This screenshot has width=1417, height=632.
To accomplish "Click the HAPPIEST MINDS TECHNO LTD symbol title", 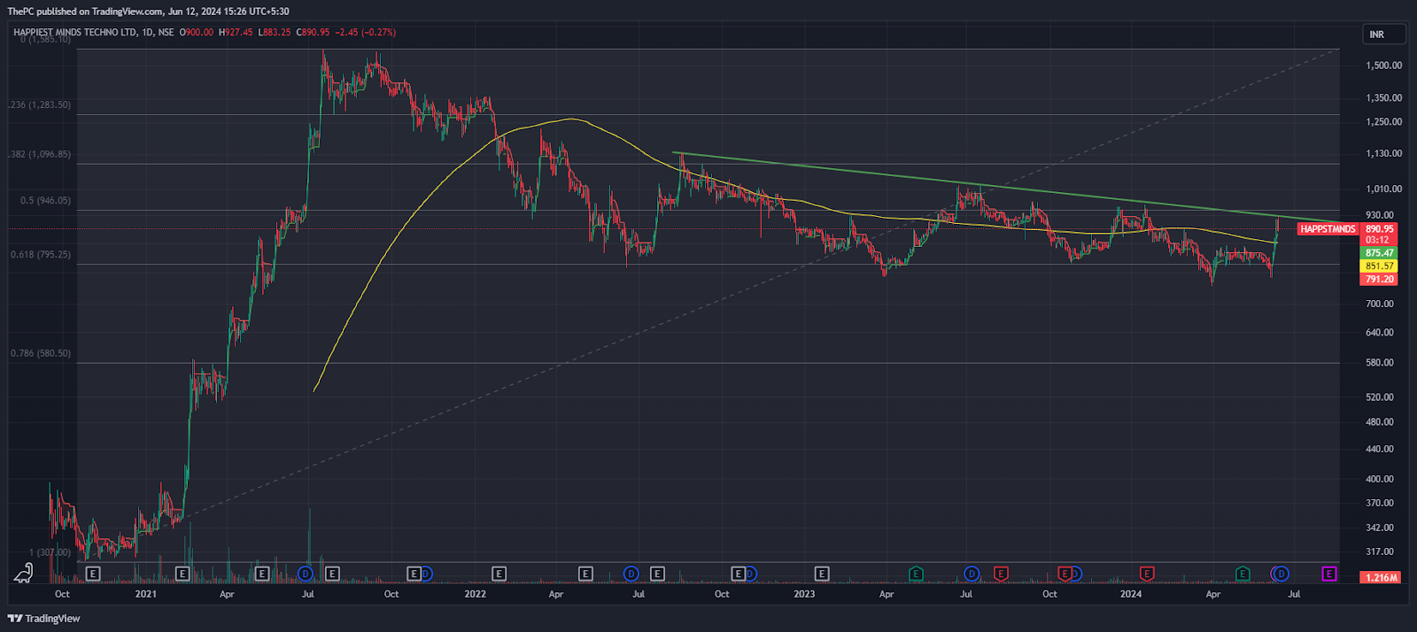I will coord(75,33).
